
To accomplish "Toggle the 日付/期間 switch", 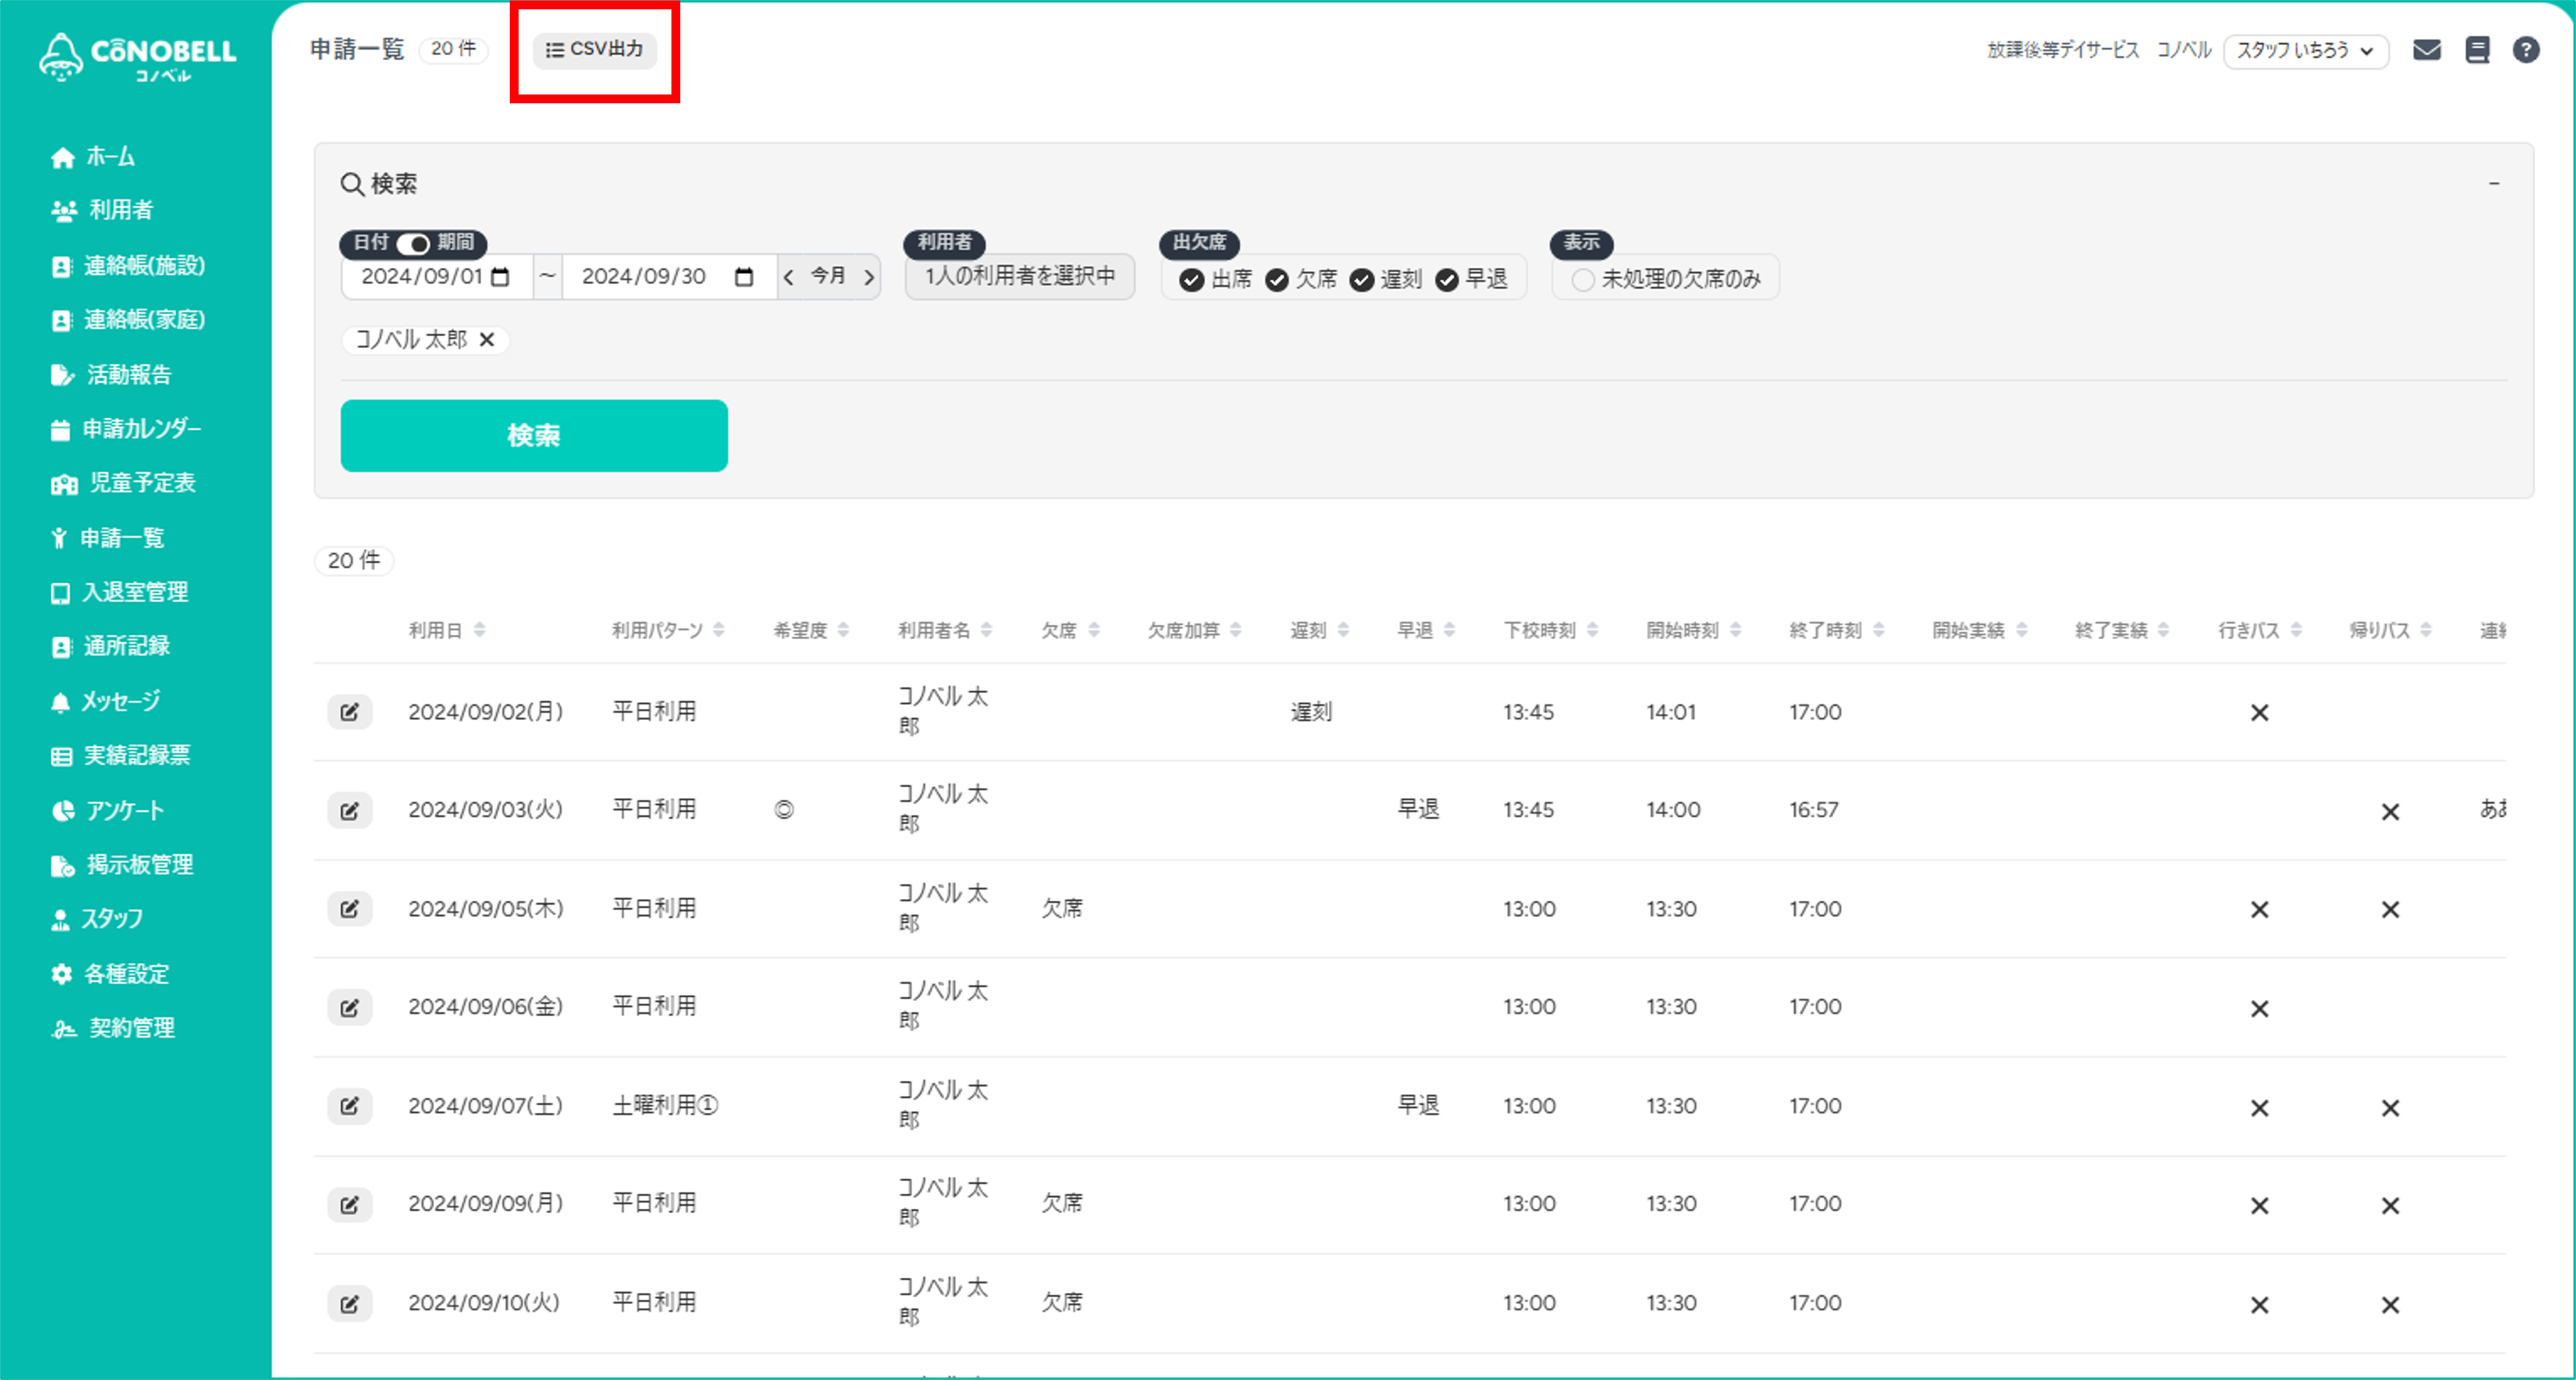I will tap(413, 243).
